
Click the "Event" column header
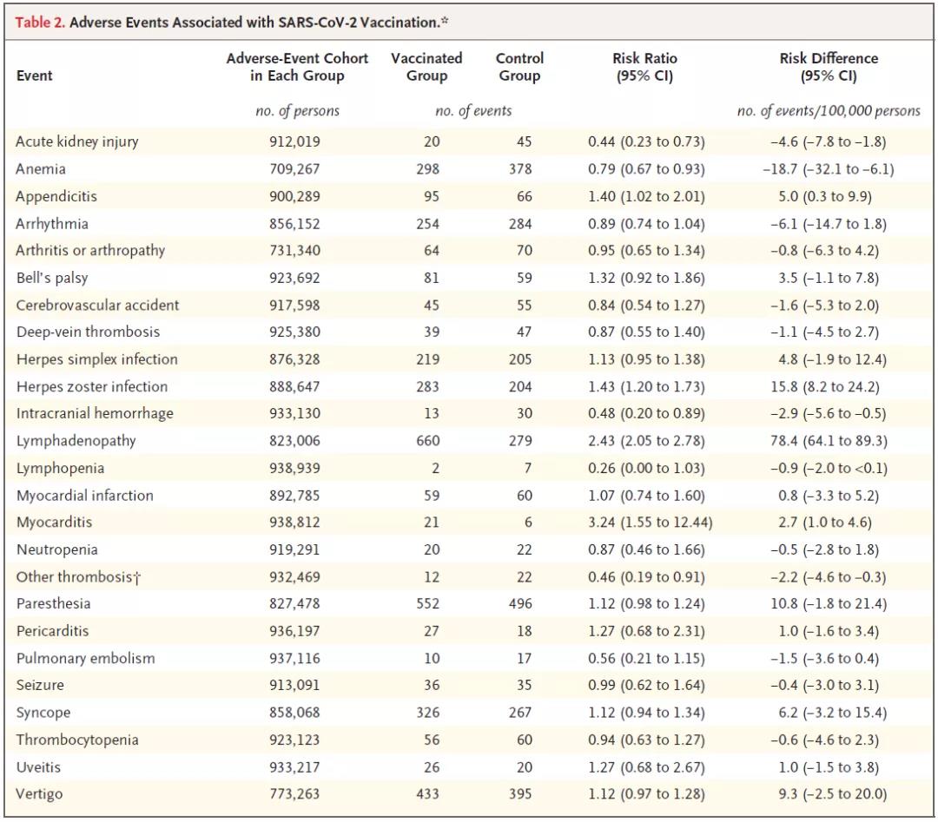point(35,76)
